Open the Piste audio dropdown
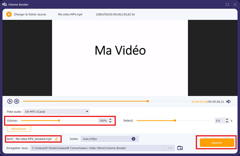This screenshot has width=240, height=156. point(56,112)
